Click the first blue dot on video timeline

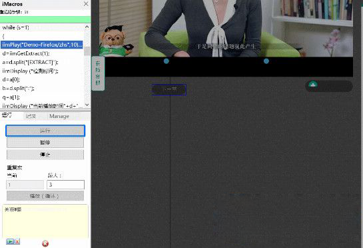[x=167, y=61]
